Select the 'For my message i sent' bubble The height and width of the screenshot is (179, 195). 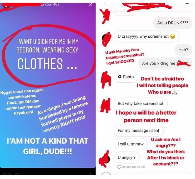coord(138,130)
